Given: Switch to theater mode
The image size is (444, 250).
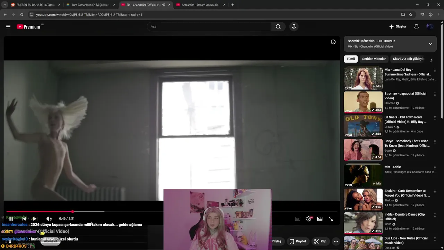Looking at the screenshot, I should (320, 219).
